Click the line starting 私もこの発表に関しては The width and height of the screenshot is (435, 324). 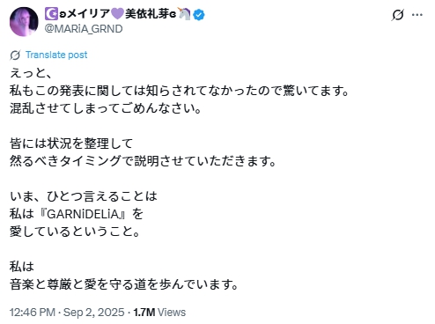(x=179, y=91)
